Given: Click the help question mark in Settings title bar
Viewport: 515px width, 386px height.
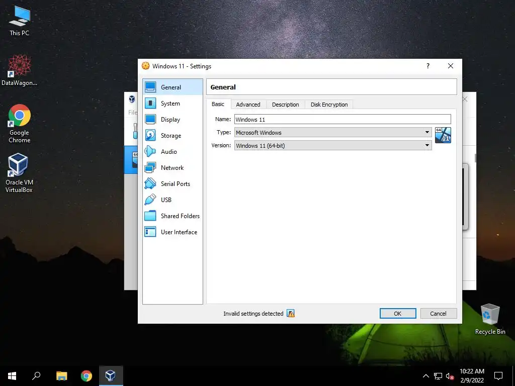Looking at the screenshot, I should (427, 66).
